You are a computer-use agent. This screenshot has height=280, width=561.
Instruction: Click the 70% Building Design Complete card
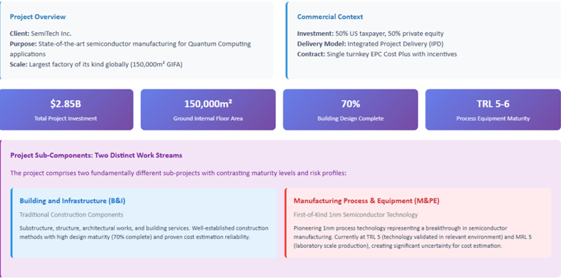351,109
